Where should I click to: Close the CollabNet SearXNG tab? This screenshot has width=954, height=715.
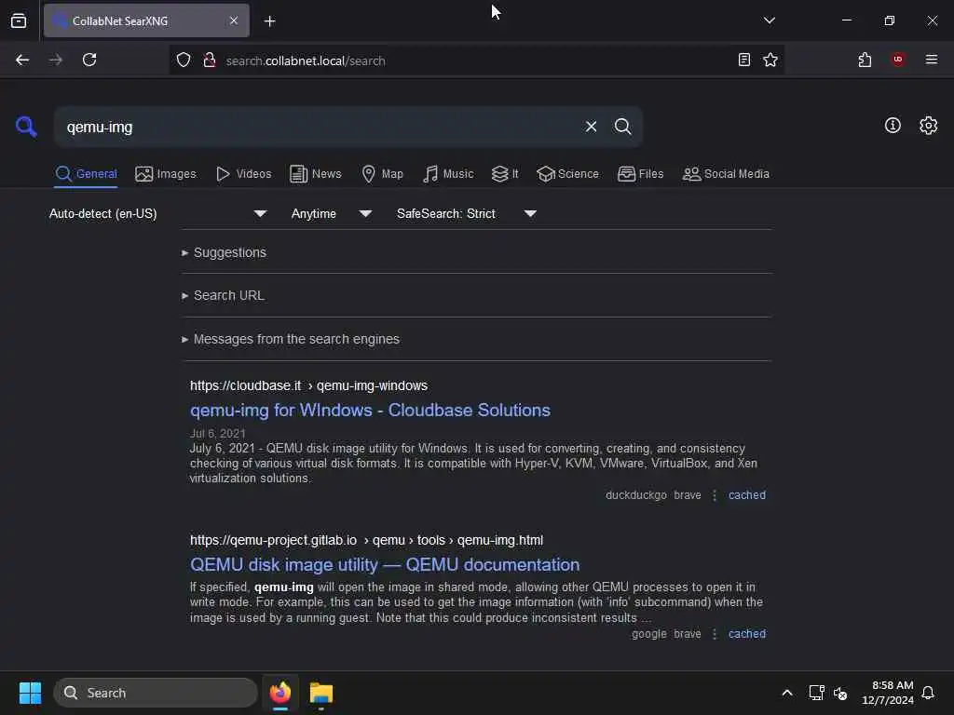[234, 20]
